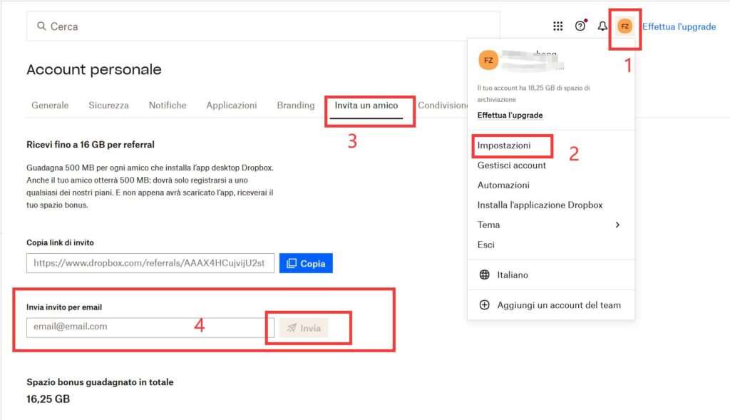This screenshot has height=420, width=730.
Task: Click Esci to sign out
Action: [x=485, y=245]
